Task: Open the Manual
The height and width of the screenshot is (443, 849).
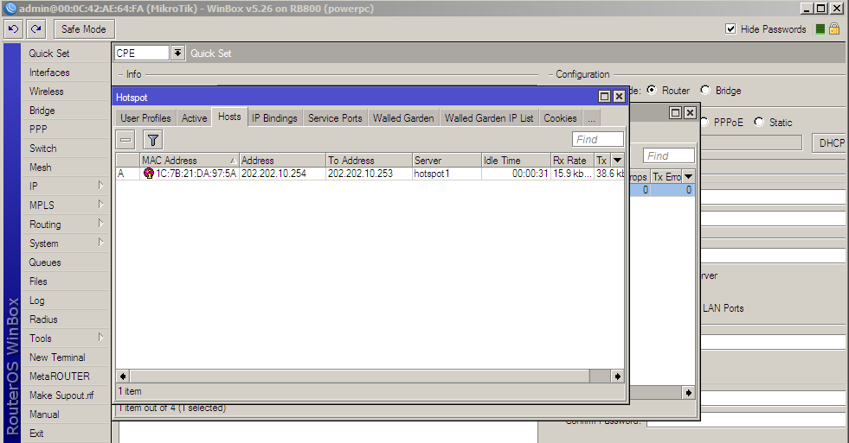Action: point(66,415)
